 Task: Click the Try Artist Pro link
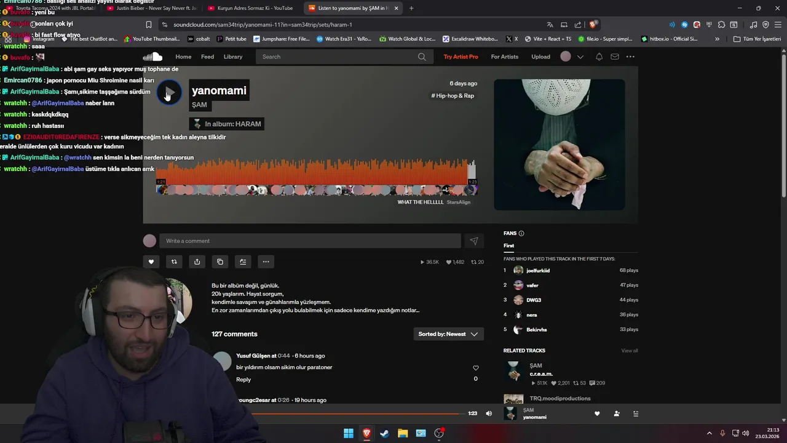pos(461,57)
